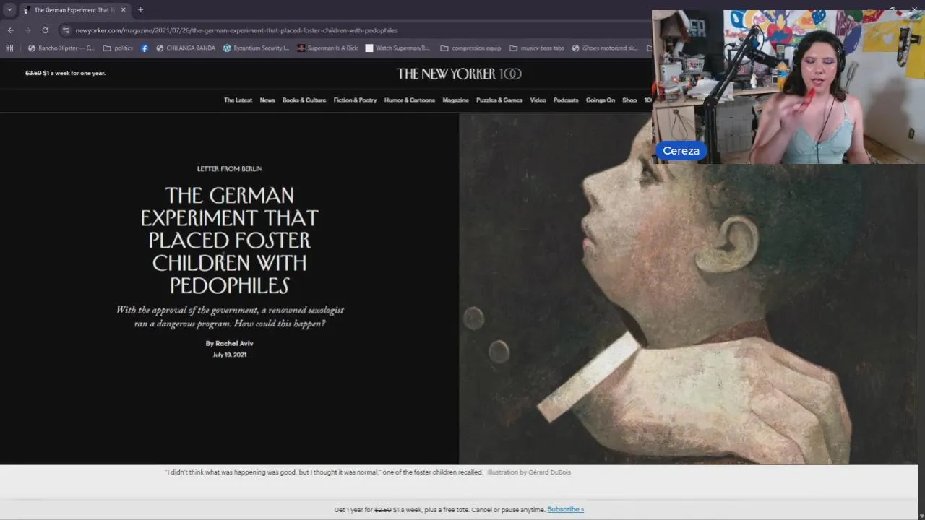The width and height of the screenshot is (925, 520).
Task: Click the July 19, 2021 date
Action: click(230, 355)
